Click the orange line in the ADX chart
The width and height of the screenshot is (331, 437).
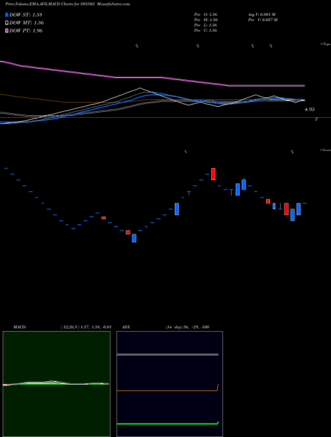click(x=167, y=391)
